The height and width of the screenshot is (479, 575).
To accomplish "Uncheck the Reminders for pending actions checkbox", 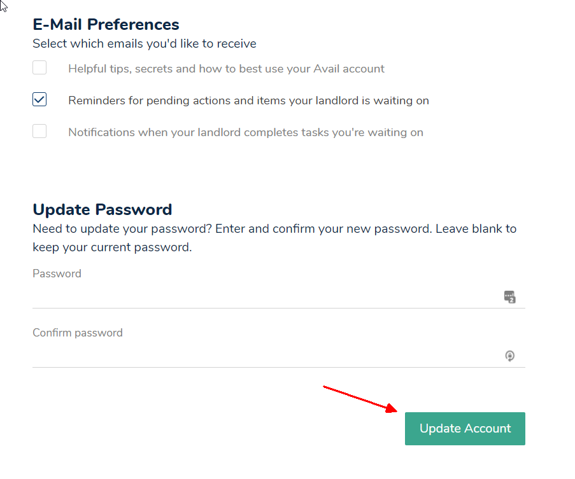I will pos(39,100).
